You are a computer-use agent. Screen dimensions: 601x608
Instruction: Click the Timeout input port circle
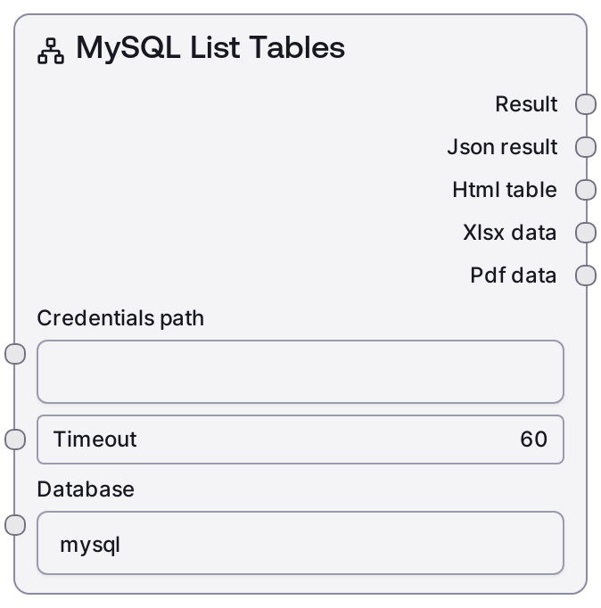point(15,440)
